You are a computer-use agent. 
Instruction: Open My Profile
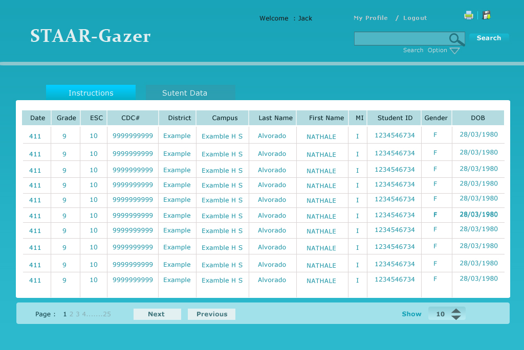(370, 18)
